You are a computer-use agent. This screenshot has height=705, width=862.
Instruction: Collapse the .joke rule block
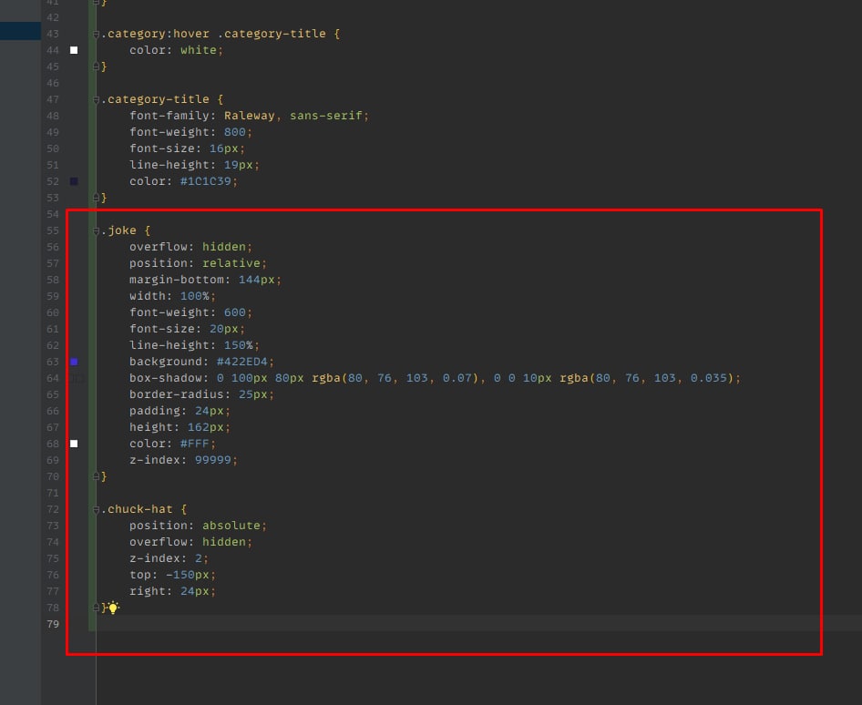[x=96, y=230]
